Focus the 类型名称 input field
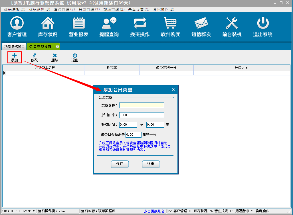This screenshot has width=293, height=215. (x=142, y=105)
